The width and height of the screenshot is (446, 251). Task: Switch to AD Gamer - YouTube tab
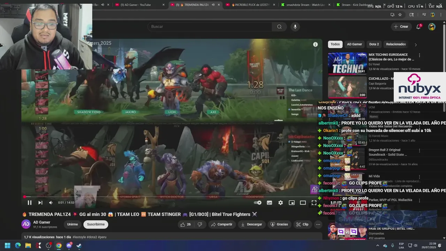(x=137, y=5)
